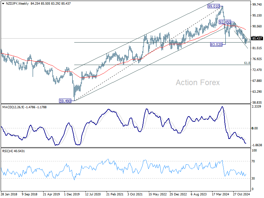Click the RSI 30 level label

[253, 178]
